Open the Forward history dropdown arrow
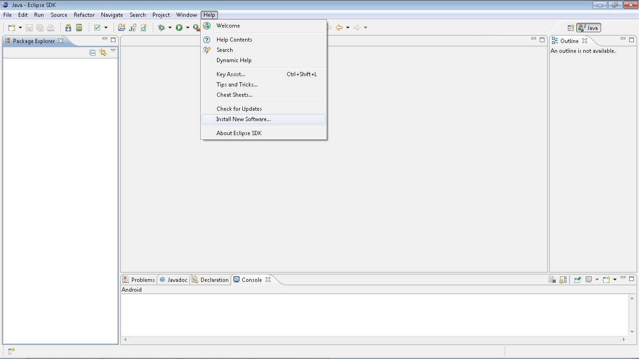The height and width of the screenshot is (359, 639). [x=365, y=28]
